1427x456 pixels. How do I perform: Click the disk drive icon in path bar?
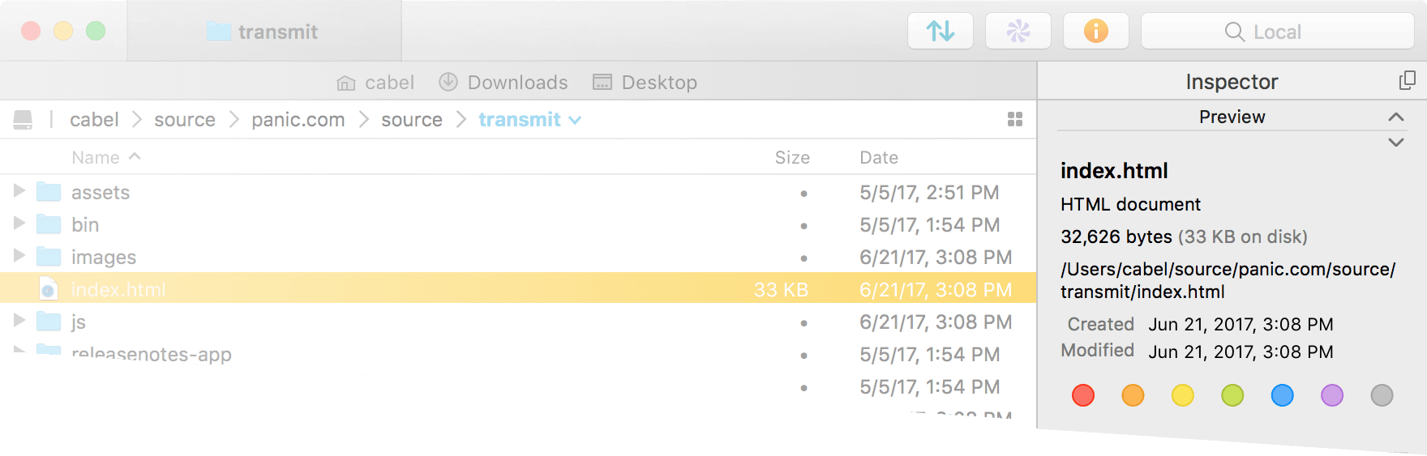click(x=23, y=120)
